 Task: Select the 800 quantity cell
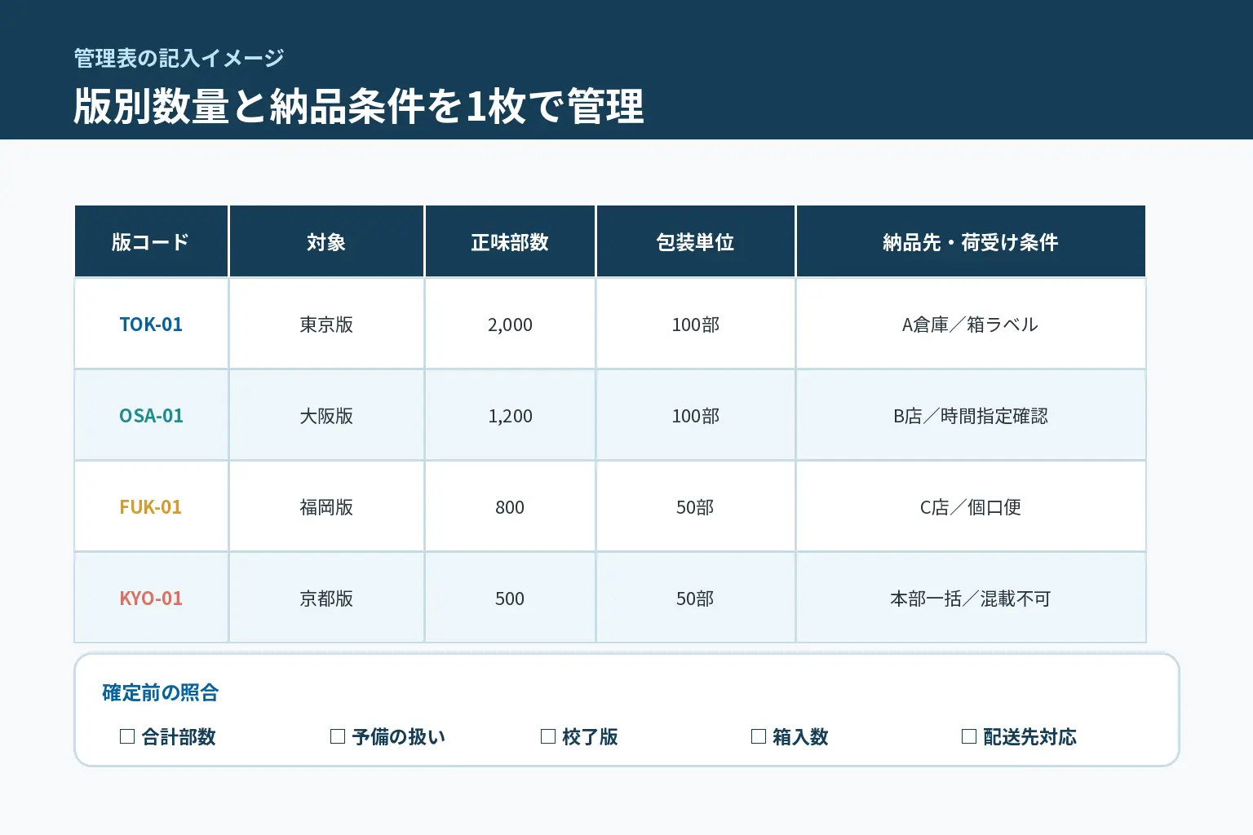coord(510,507)
